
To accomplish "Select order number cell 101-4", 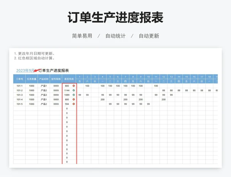I will click(20, 100).
